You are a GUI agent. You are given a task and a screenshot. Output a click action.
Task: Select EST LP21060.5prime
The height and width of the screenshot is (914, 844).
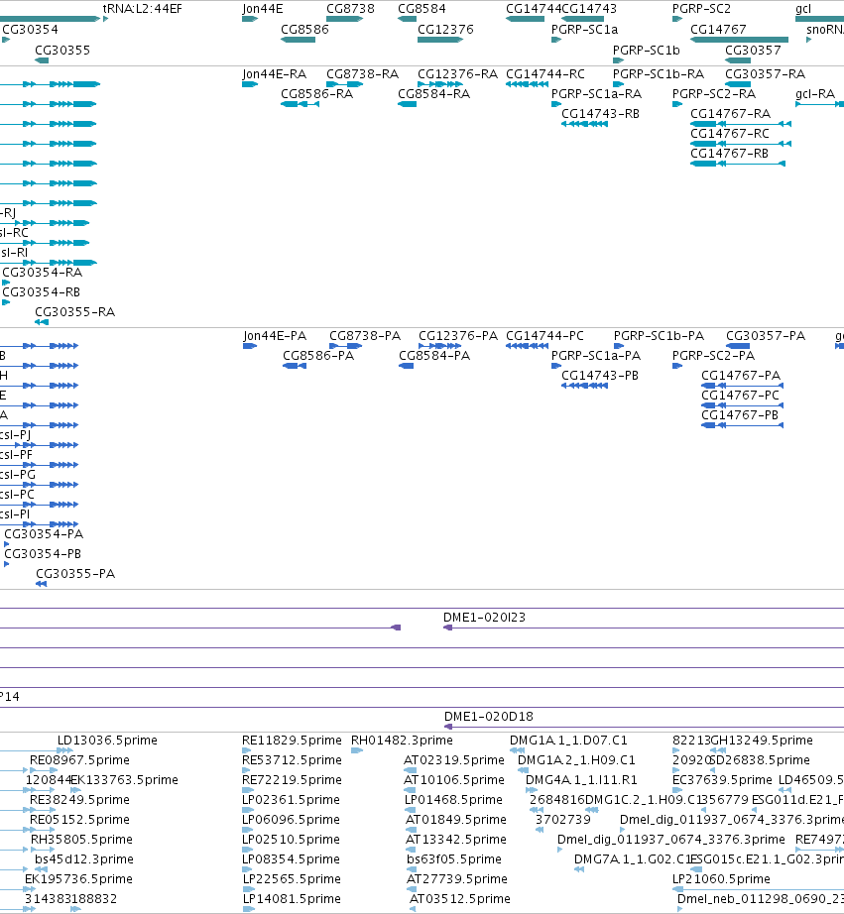721,879
